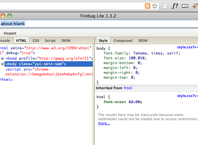This screenshot has height=145, width=198.
Task: Select the Style tab in the side panel
Action: (103, 41)
